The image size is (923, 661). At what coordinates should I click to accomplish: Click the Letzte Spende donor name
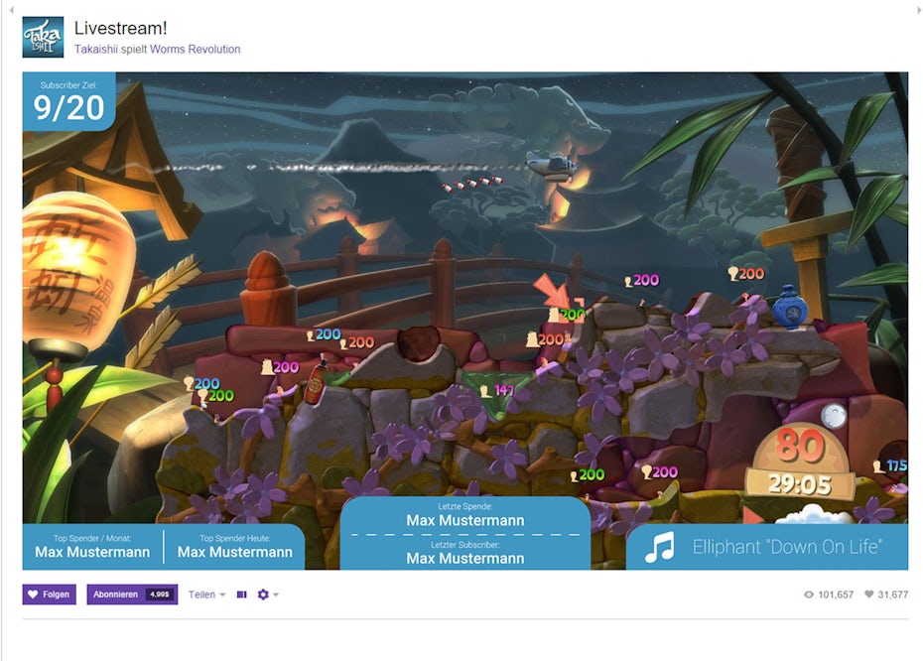point(465,520)
